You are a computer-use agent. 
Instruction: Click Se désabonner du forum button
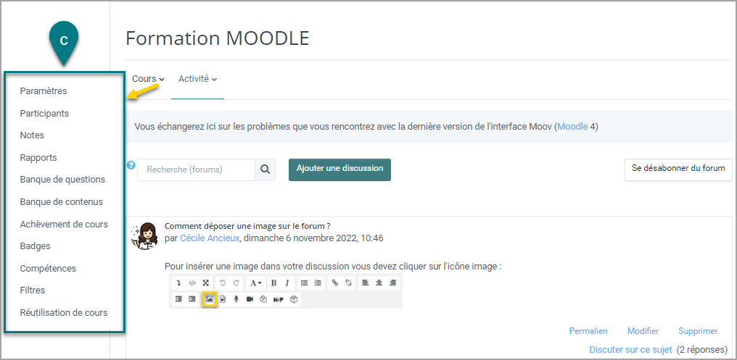[x=678, y=169]
